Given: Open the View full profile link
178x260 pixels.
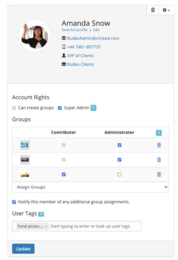Looking at the screenshot, I should pyautogui.click(x=75, y=30).
